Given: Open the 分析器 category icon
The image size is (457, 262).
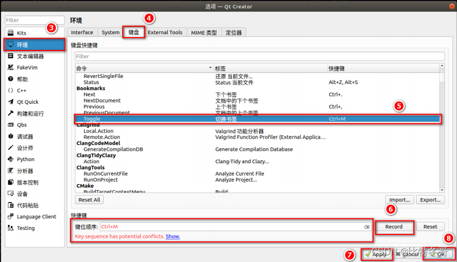Looking at the screenshot, I should coord(11,171).
